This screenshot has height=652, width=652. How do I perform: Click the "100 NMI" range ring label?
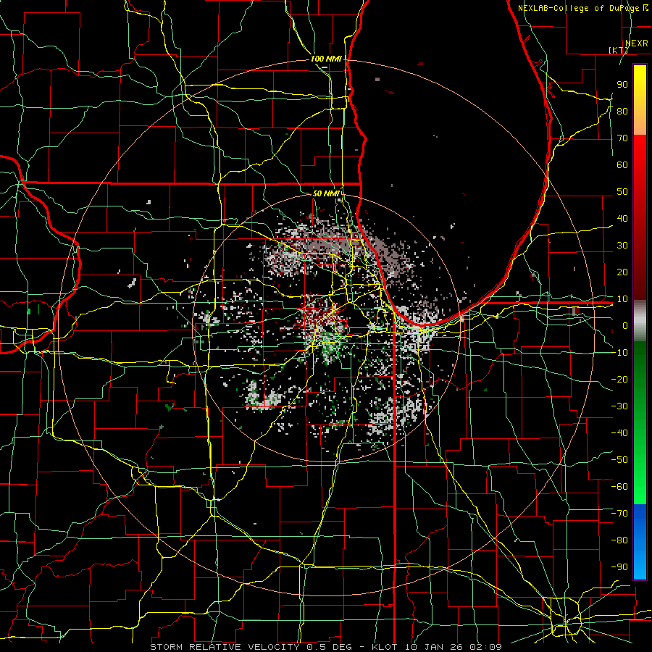(326, 59)
